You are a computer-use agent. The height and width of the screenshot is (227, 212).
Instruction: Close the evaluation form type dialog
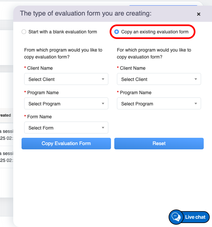pyautogui.click(x=199, y=14)
